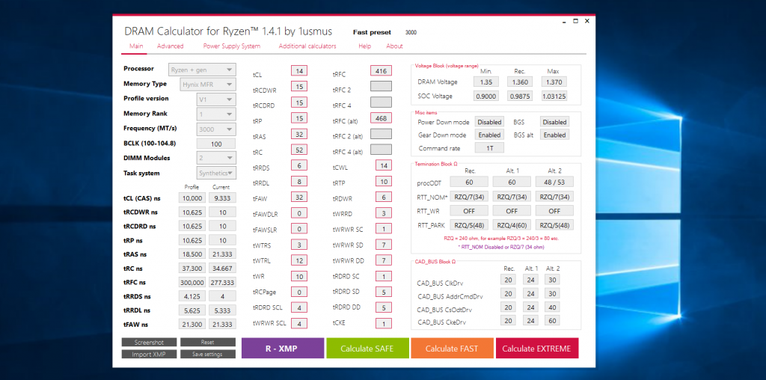The height and width of the screenshot is (380, 766).
Task: Minimize the DRAM Calculator window
Action: pos(564,22)
